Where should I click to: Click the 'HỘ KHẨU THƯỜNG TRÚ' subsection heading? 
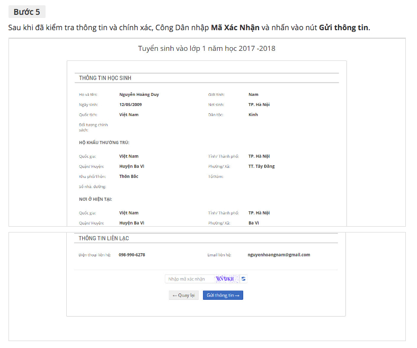104,142
